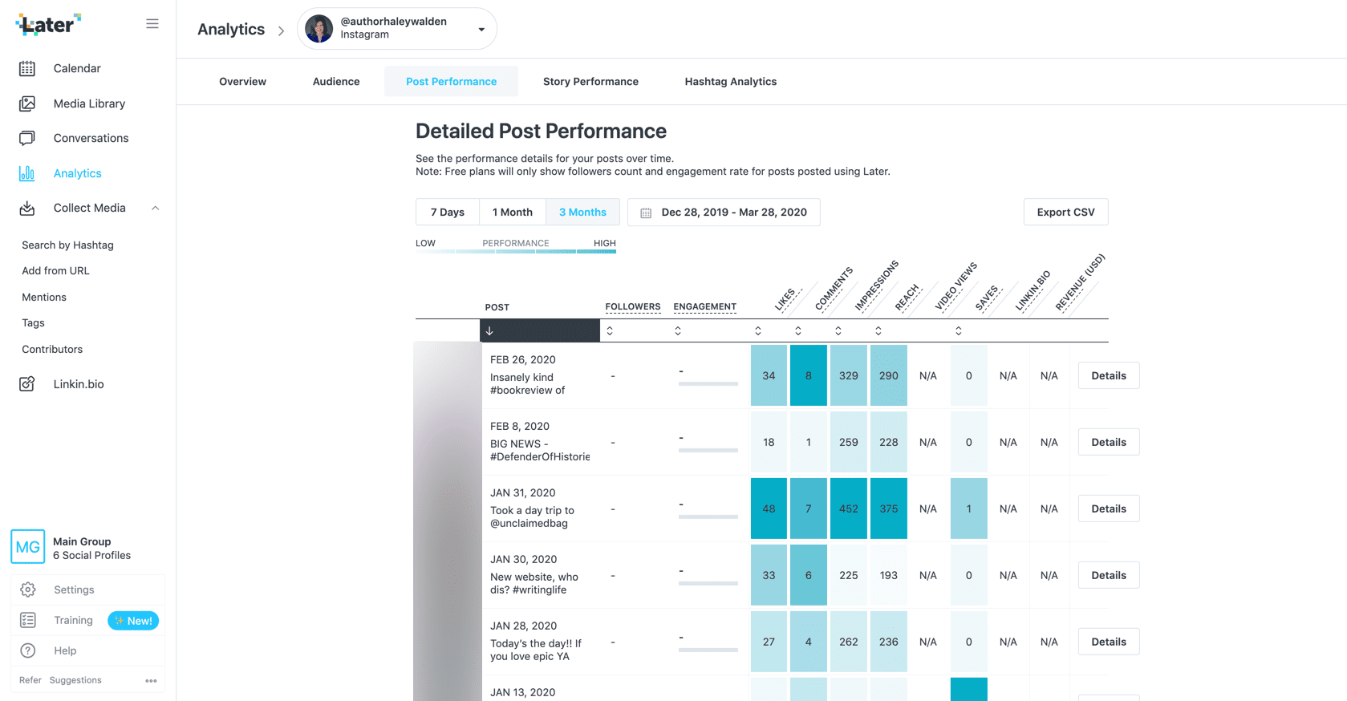
Task: Click the Later logo
Action: coord(48,24)
